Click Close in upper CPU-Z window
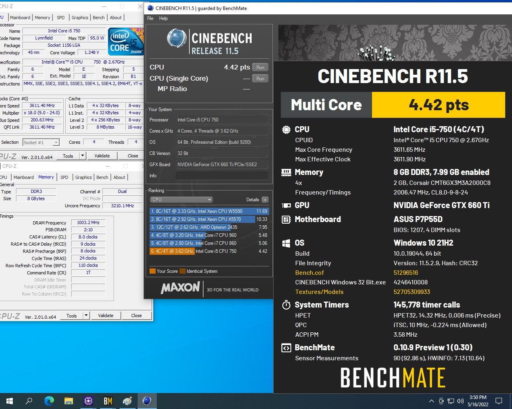The image size is (512, 409). 133,156
